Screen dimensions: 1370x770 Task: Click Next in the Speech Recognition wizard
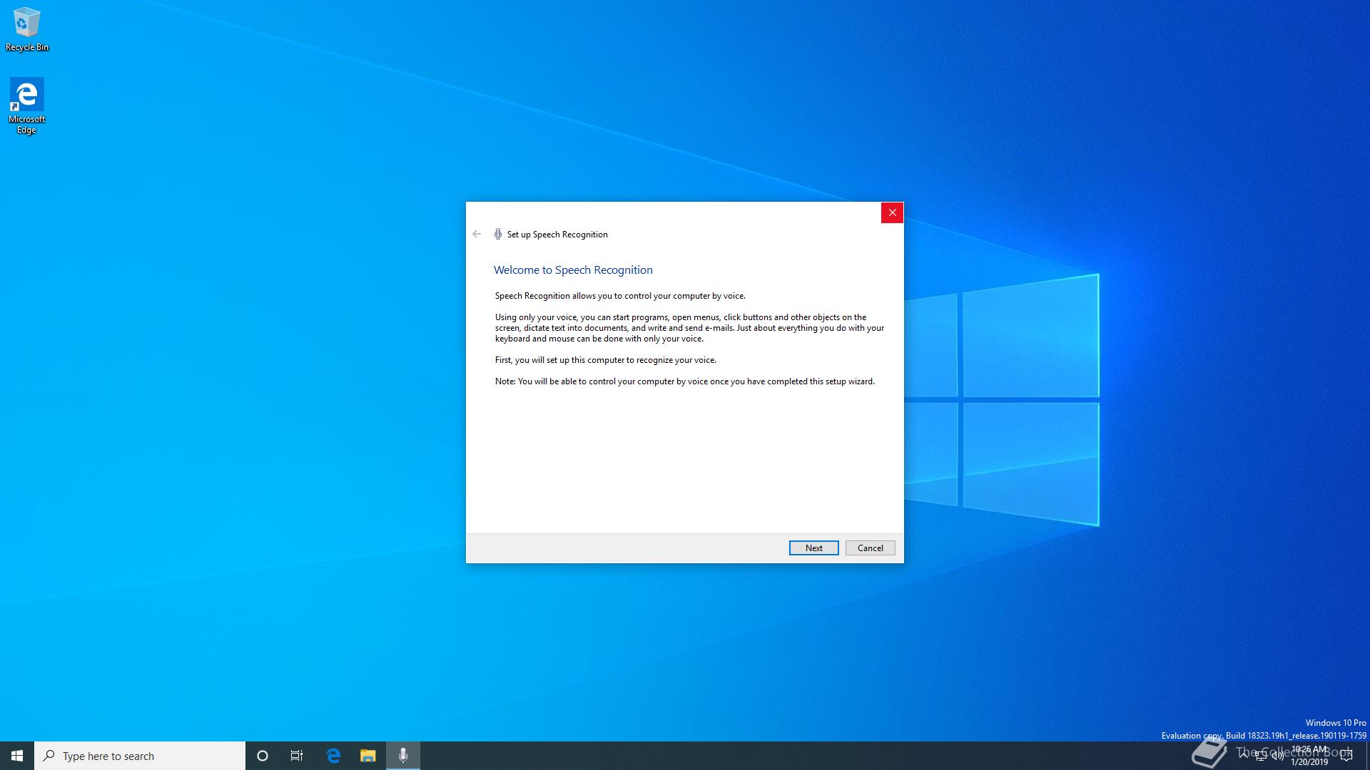point(813,548)
